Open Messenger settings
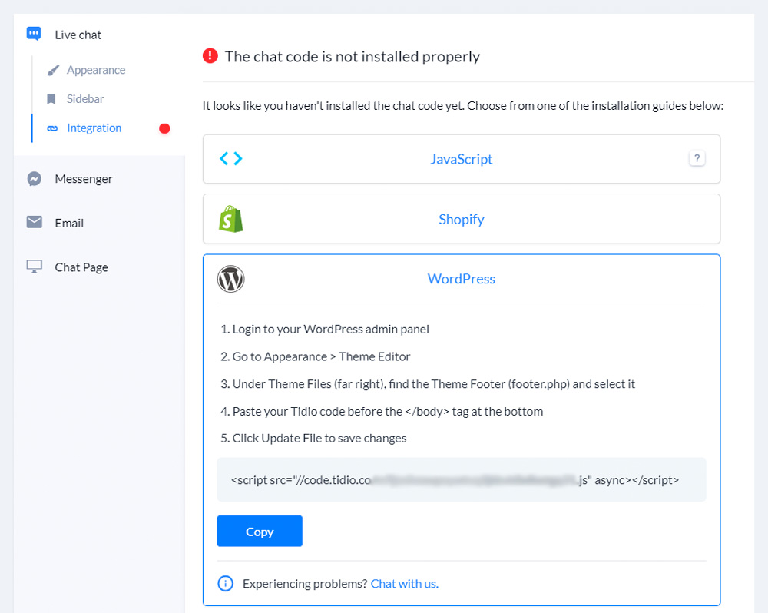 [x=84, y=179]
